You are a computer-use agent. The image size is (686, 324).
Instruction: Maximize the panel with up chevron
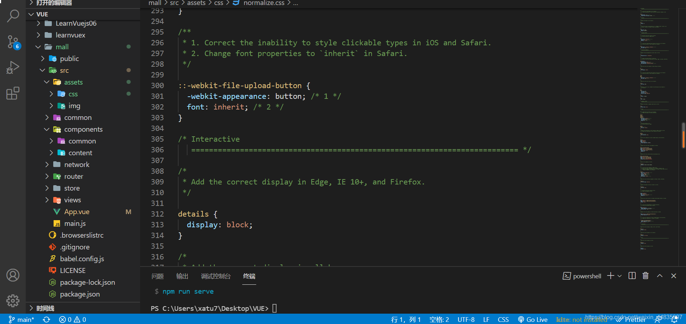660,276
